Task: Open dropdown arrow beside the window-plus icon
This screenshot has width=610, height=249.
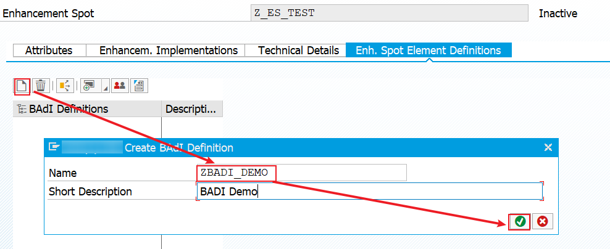Action: [x=106, y=86]
